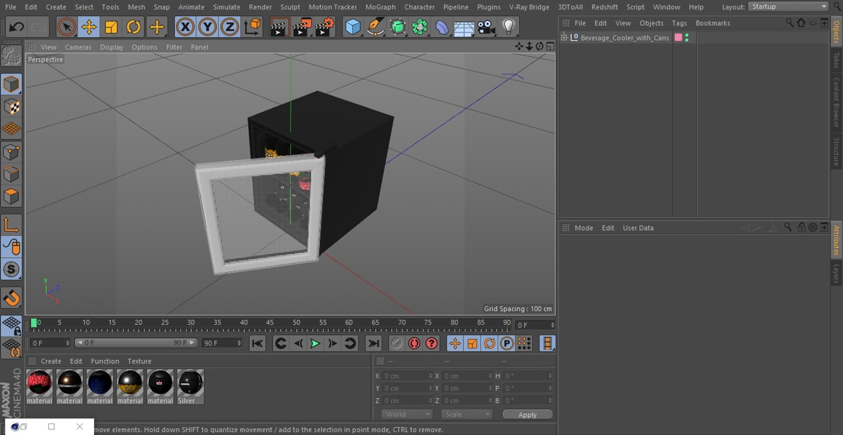Open the World coordinate dropdown
Image resolution: width=843 pixels, height=435 pixels.
[x=407, y=414]
